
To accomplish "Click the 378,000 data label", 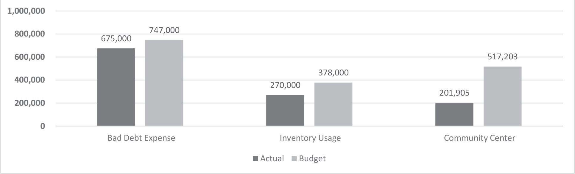I will [x=334, y=73].
